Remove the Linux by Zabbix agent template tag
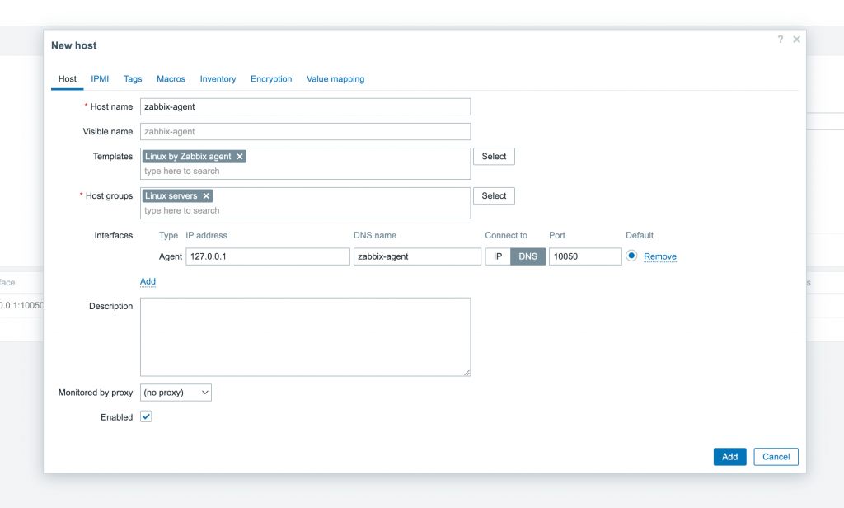Image resolution: width=844 pixels, height=508 pixels. point(240,156)
